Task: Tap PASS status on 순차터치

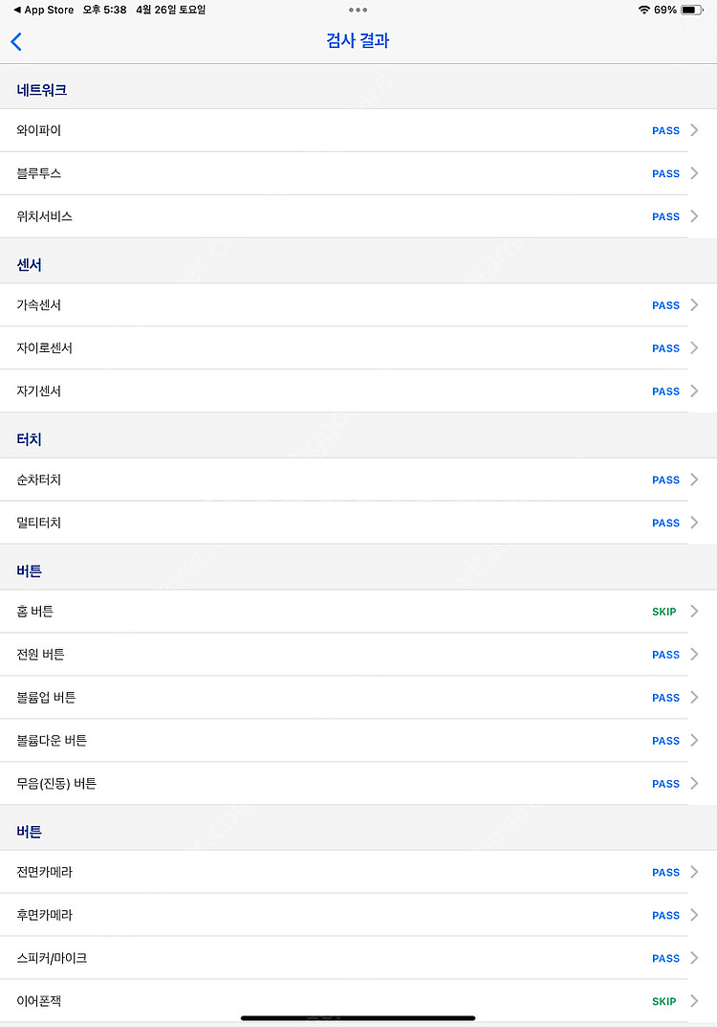Action: tap(666, 480)
